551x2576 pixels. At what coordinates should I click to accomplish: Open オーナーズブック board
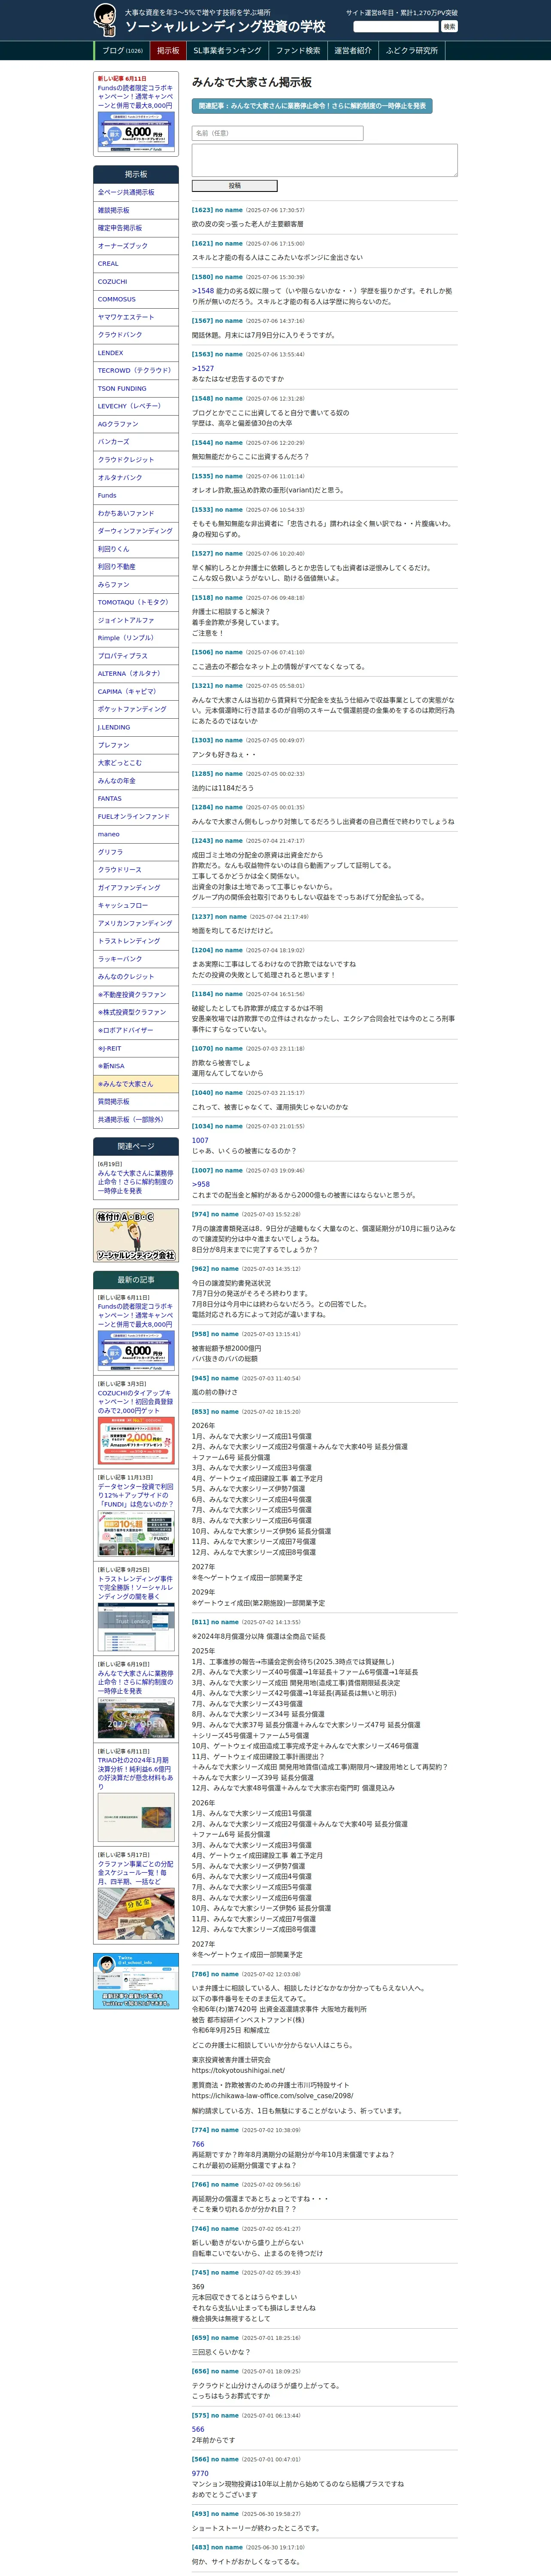click(136, 246)
